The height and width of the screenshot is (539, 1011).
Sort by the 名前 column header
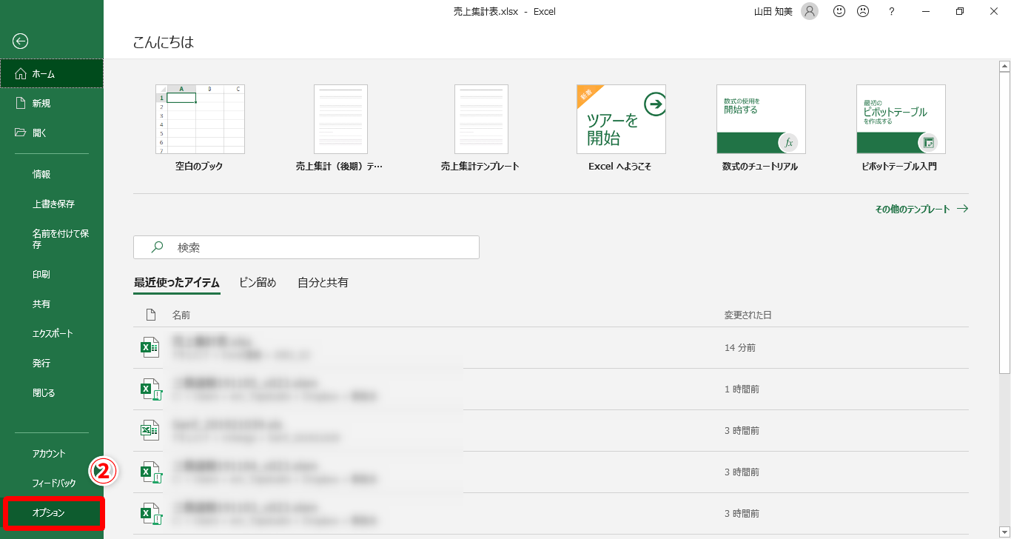181,315
